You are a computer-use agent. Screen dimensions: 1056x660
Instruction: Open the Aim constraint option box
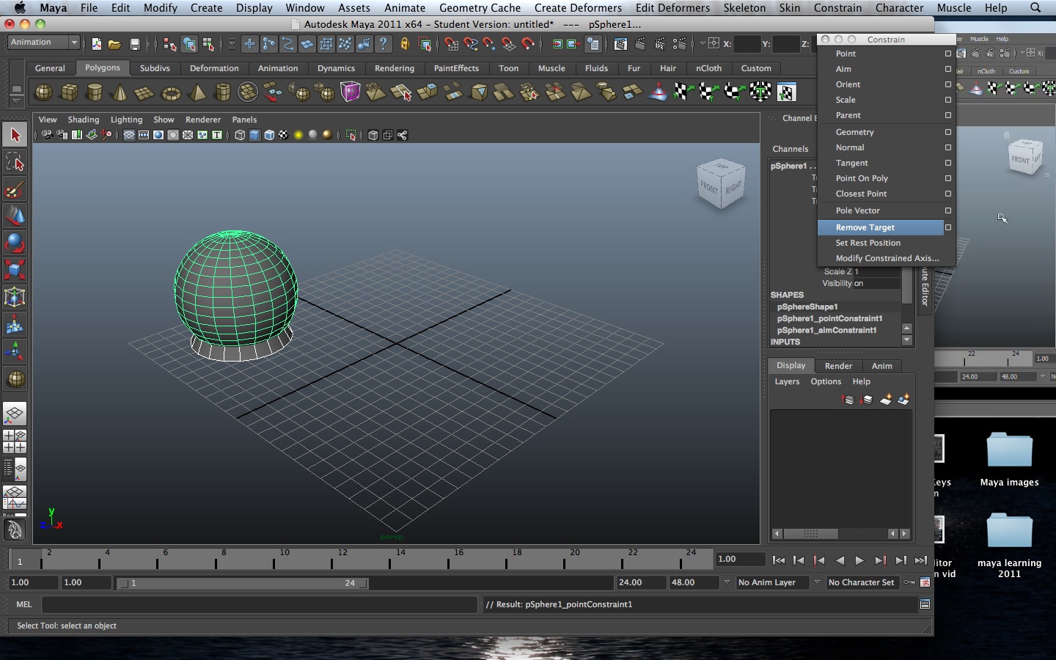(x=947, y=69)
